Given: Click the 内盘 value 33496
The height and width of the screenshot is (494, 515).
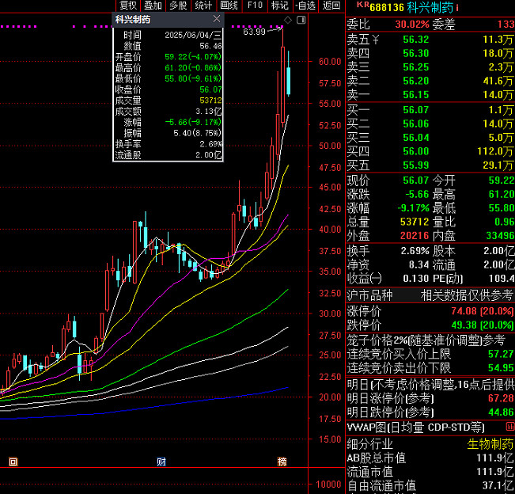Looking at the screenshot, I should 500,236.
